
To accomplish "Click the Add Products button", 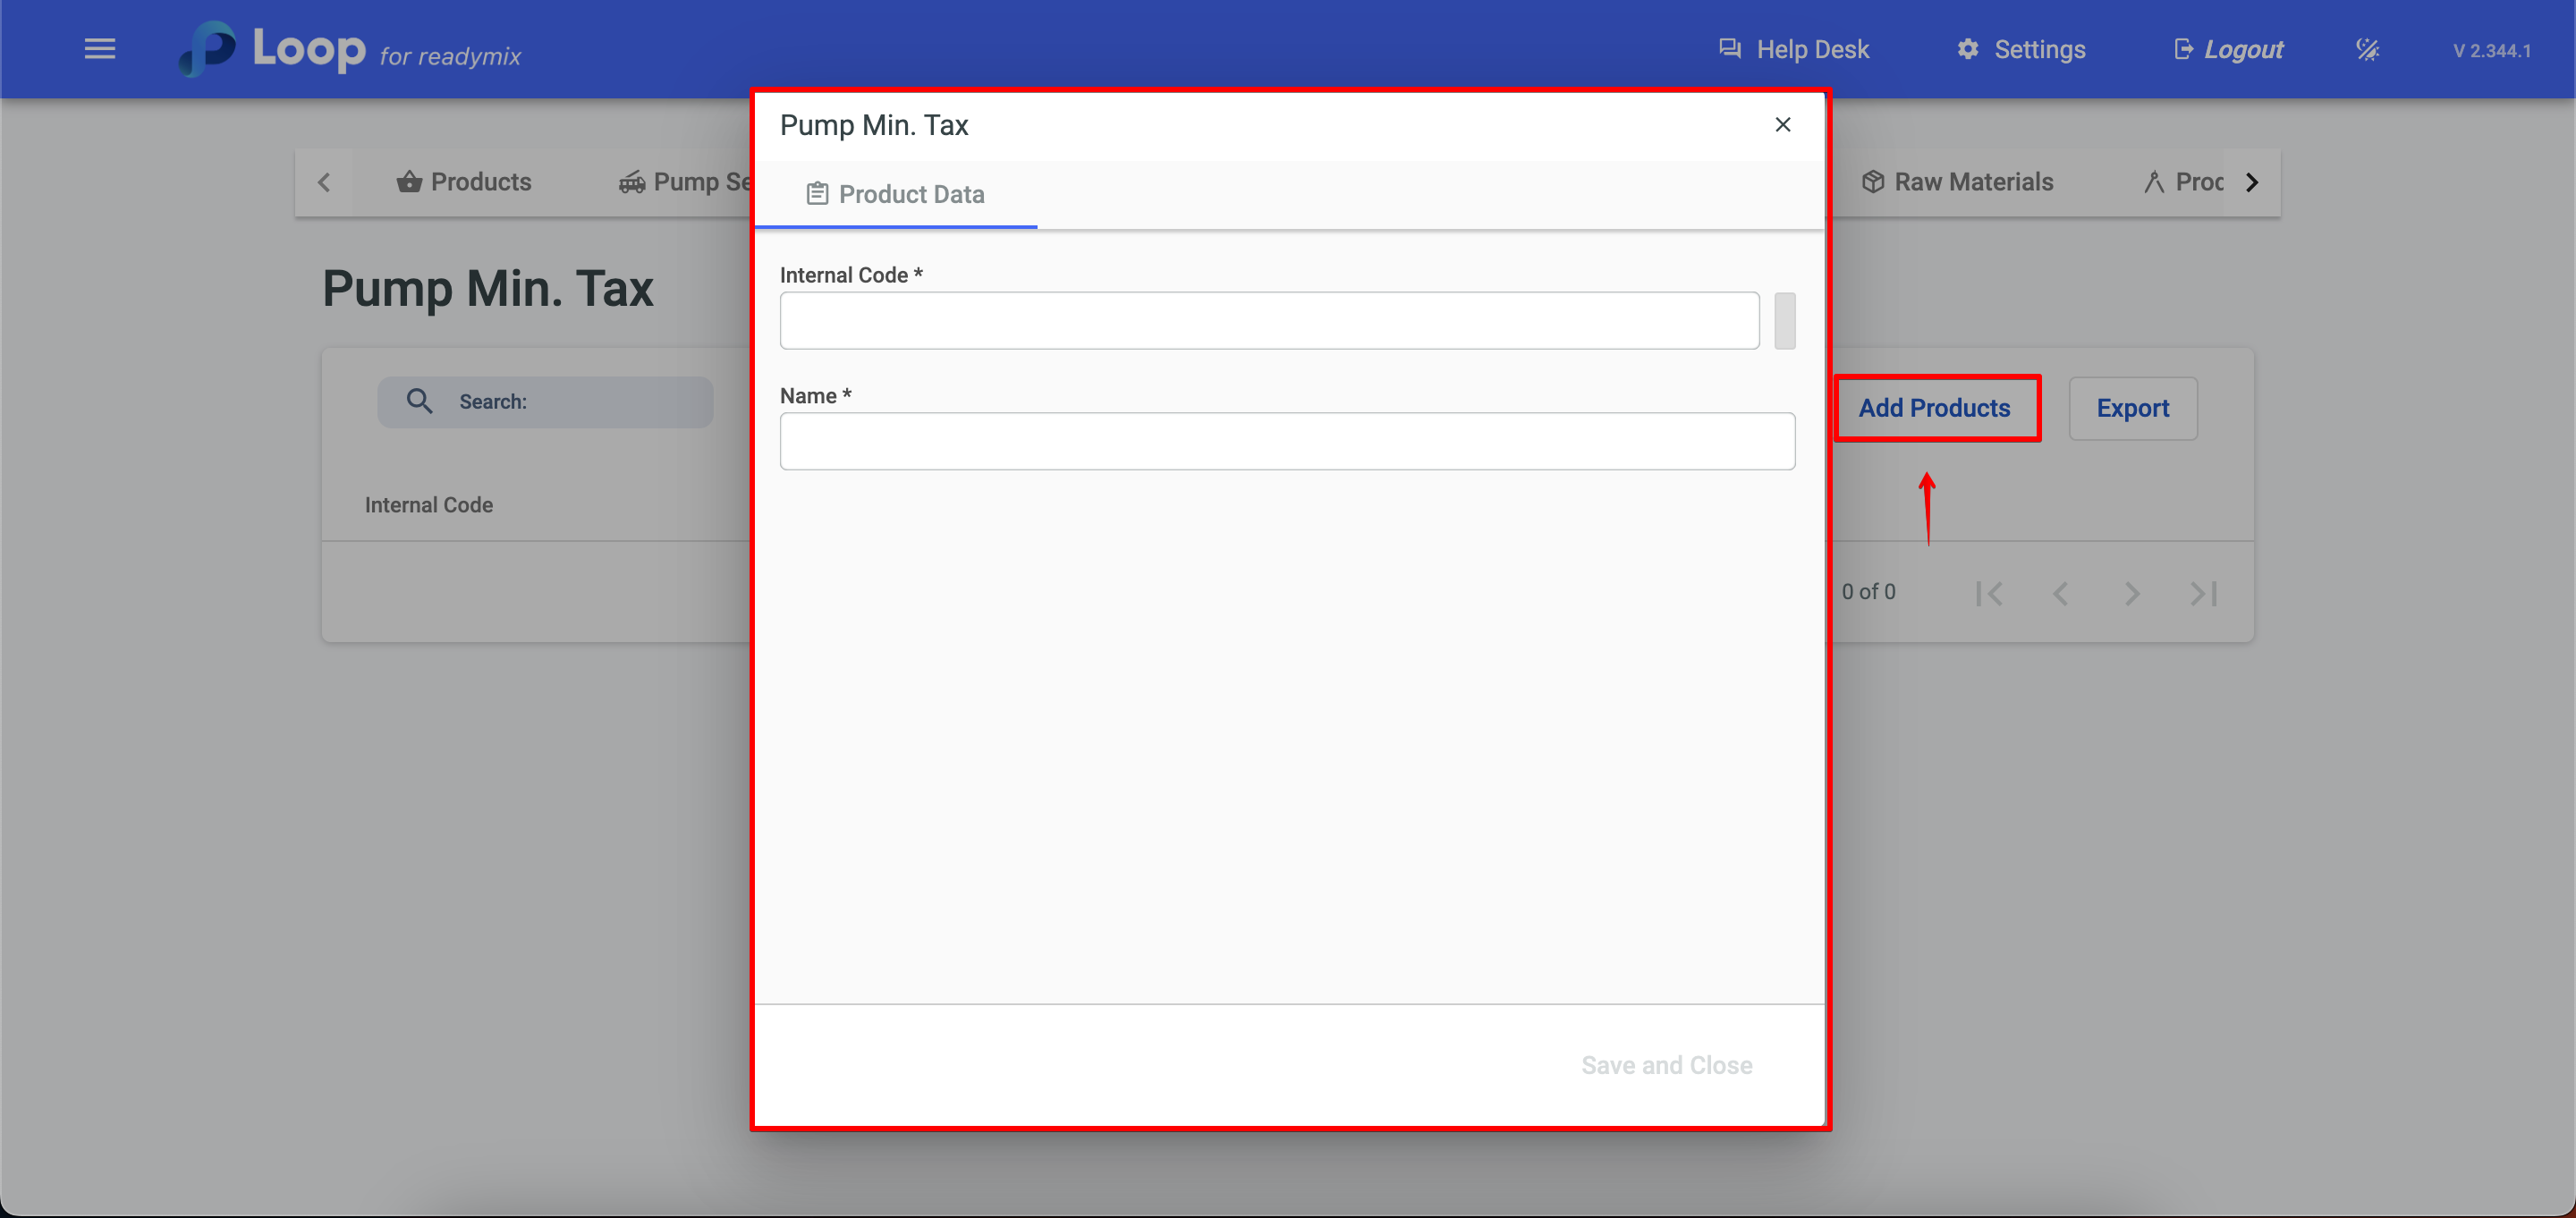I will click(x=1934, y=408).
